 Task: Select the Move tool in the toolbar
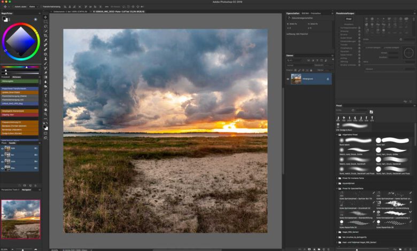[45, 18]
